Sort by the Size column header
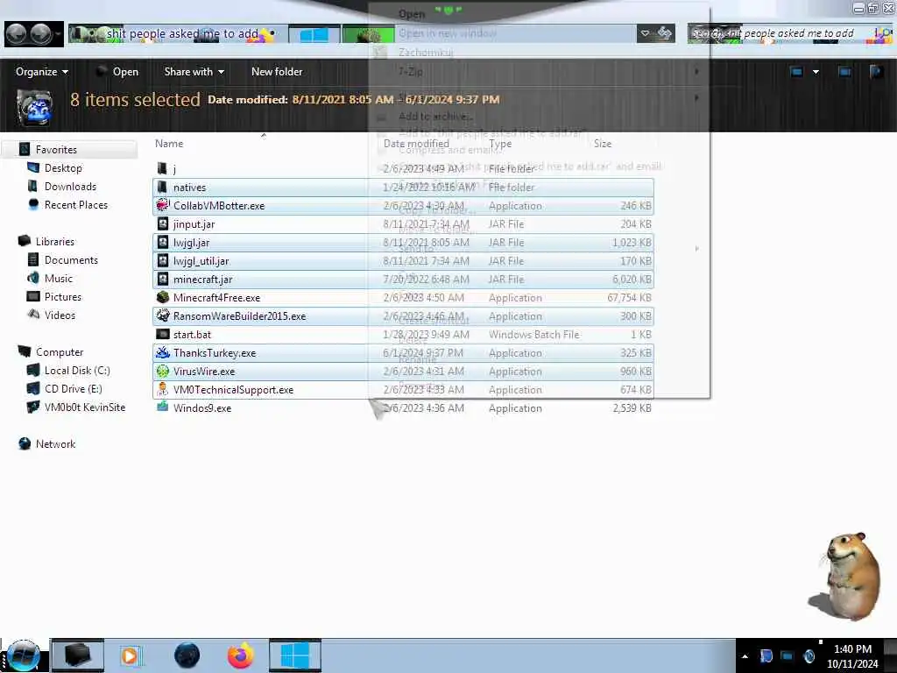897x673 pixels. pos(603,144)
